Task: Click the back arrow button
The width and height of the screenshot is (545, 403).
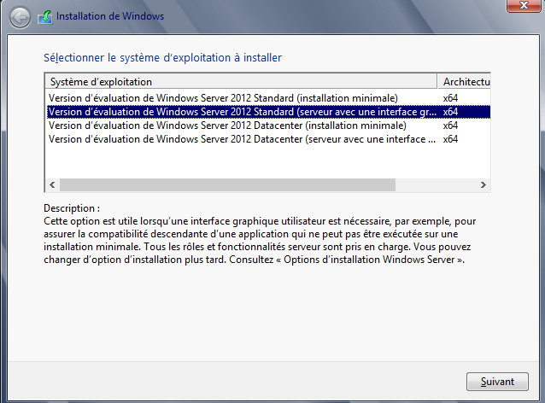Action: point(19,16)
